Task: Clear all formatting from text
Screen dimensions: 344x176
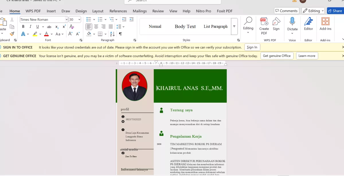Action: (x=72, y=27)
